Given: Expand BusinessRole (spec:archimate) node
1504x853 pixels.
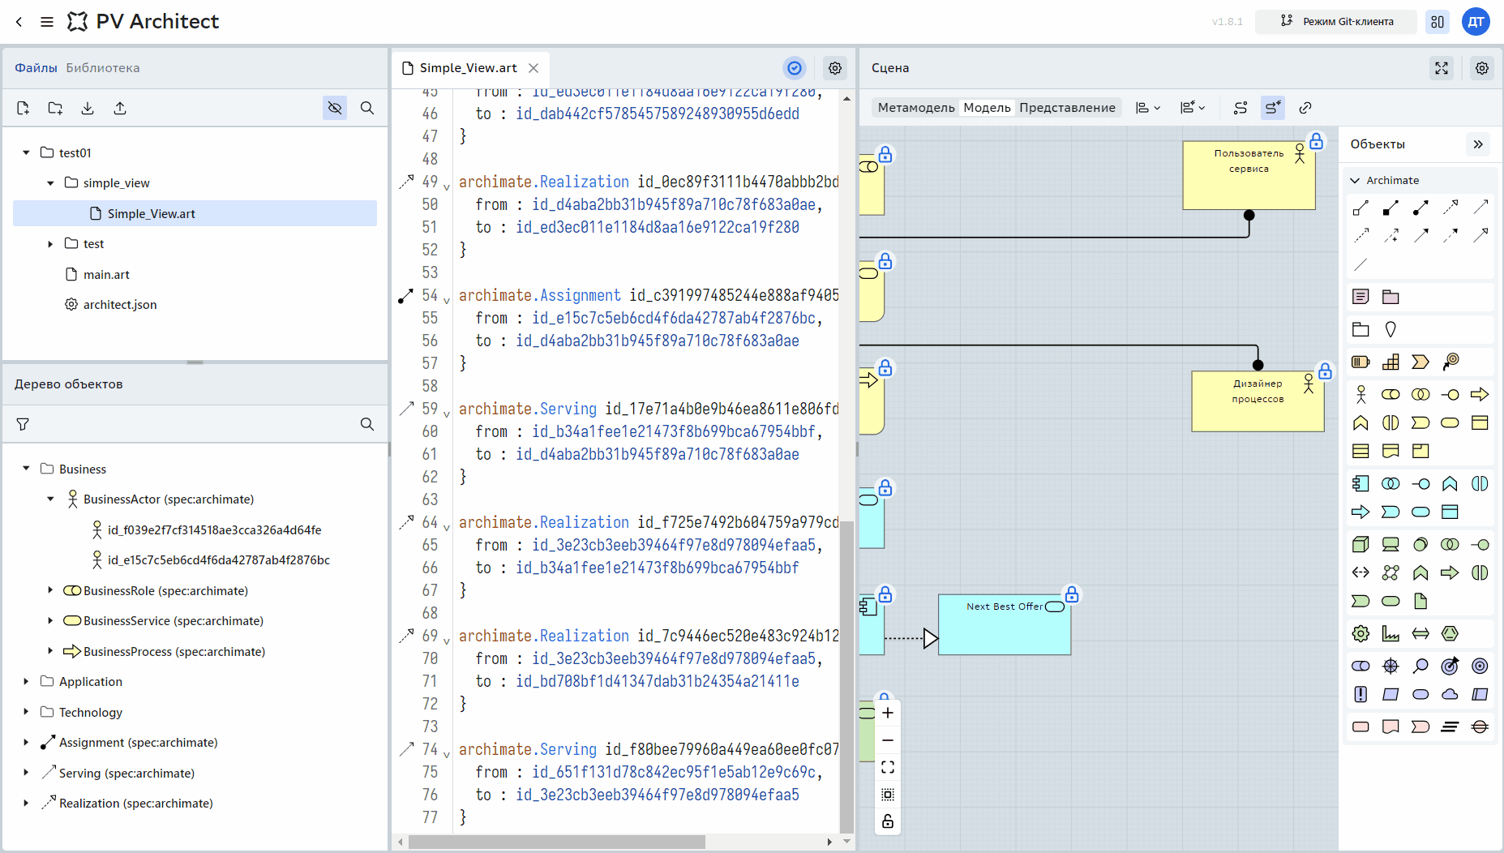Looking at the screenshot, I should (50, 590).
